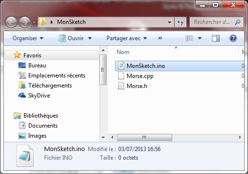
Task: Click the MonSketch.ino file icon
Action: click(x=121, y=65)
